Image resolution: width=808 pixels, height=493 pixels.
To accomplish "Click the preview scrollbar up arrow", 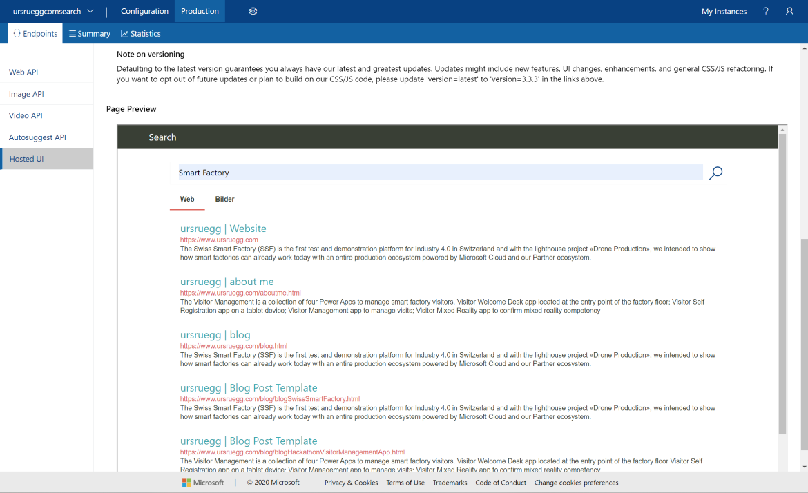I will [x=782, y=129].
